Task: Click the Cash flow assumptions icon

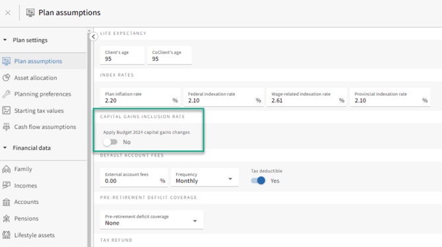Action: [7, 127]
